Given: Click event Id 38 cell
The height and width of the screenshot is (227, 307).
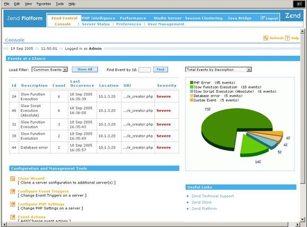Looking at the screenshot, I should pos(14,136).
